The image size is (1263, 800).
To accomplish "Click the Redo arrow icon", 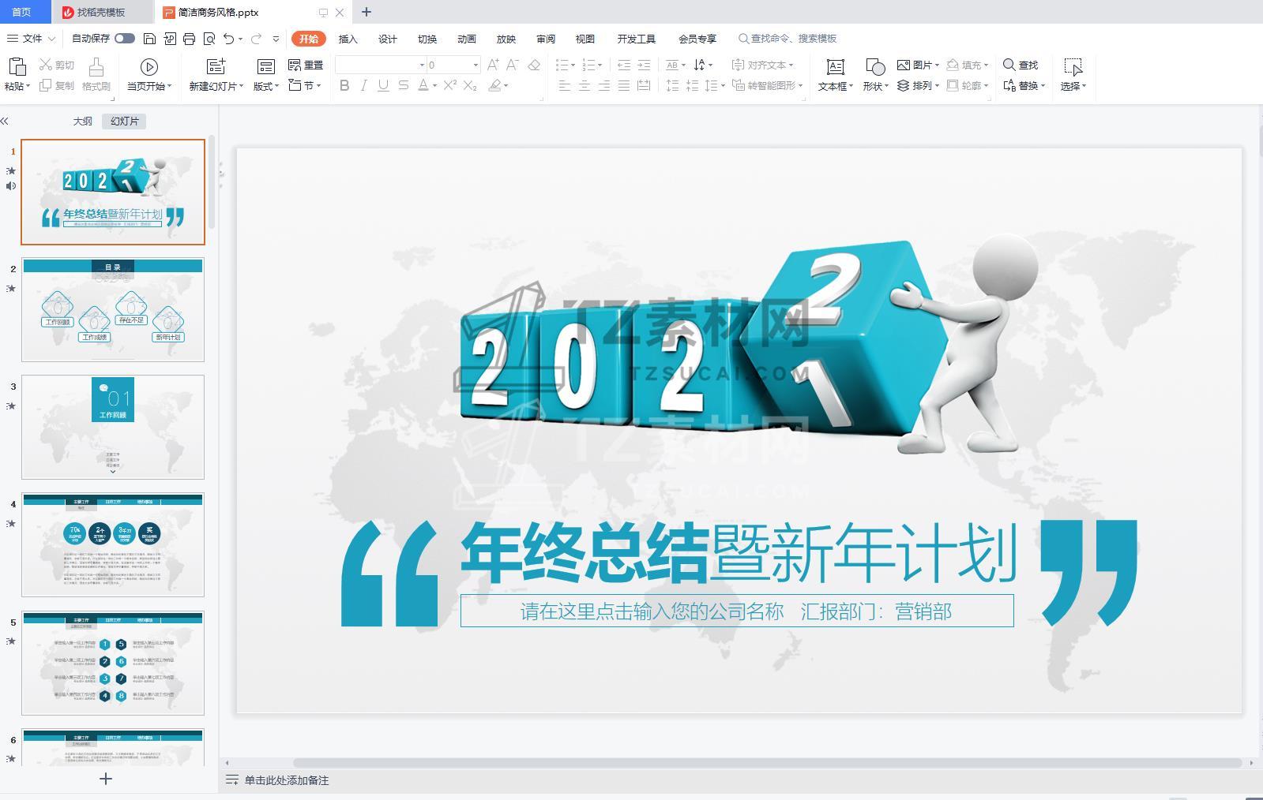I will coord(256,39).
